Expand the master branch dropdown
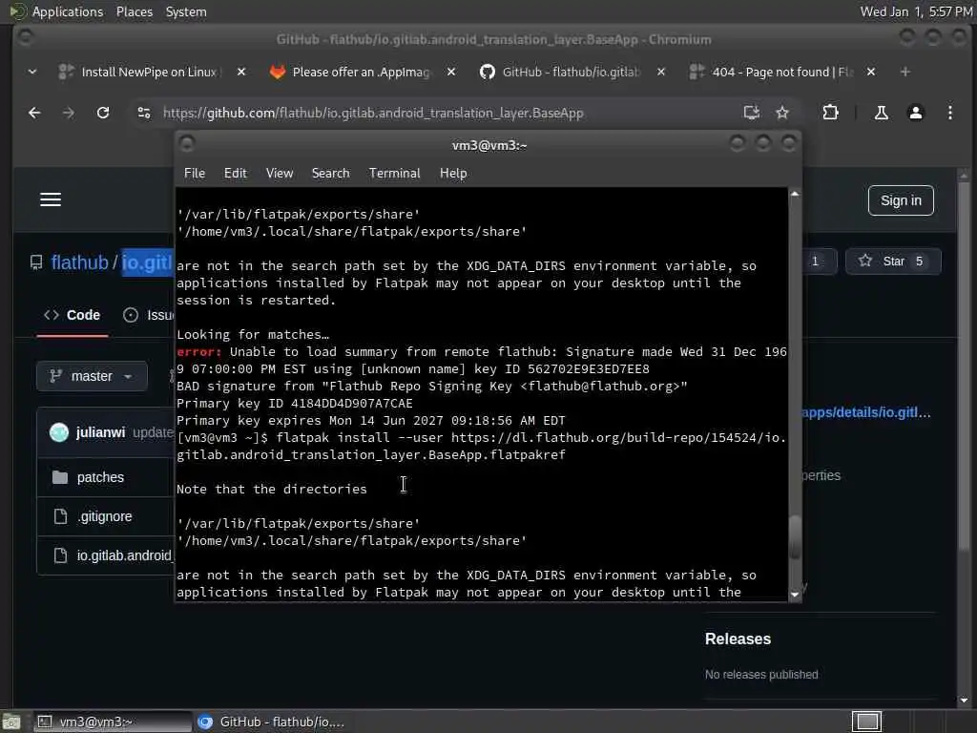The width and height of the screenshot is (977, 733). [x=92, y=376]
